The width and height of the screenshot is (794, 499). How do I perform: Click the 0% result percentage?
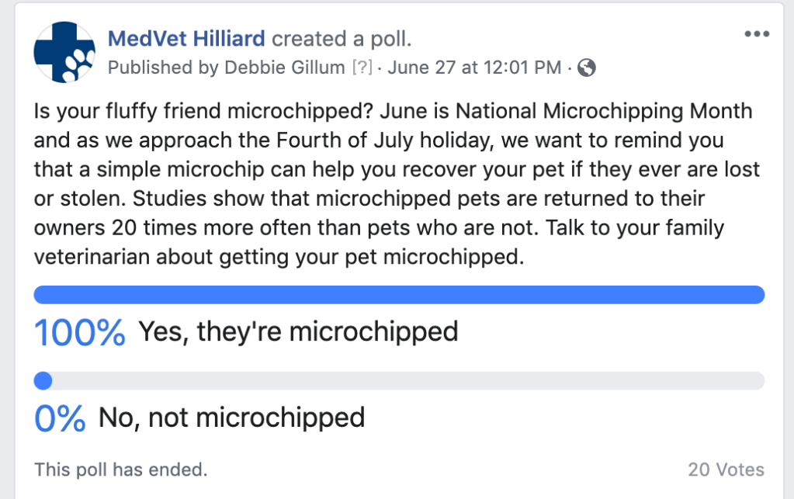coord(60,418)
